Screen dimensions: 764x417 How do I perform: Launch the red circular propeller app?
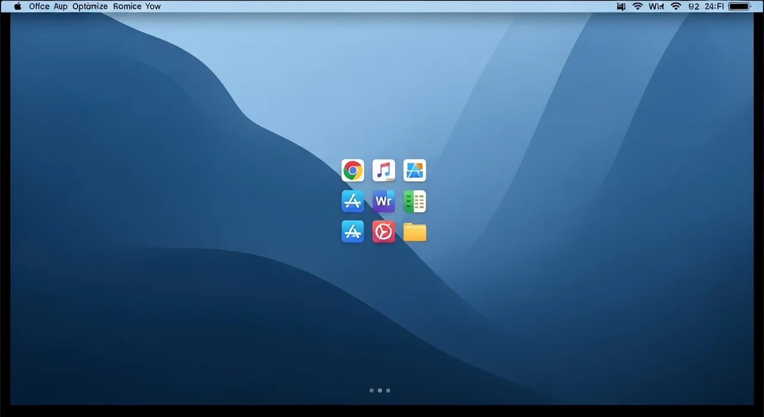click(384, 232)
